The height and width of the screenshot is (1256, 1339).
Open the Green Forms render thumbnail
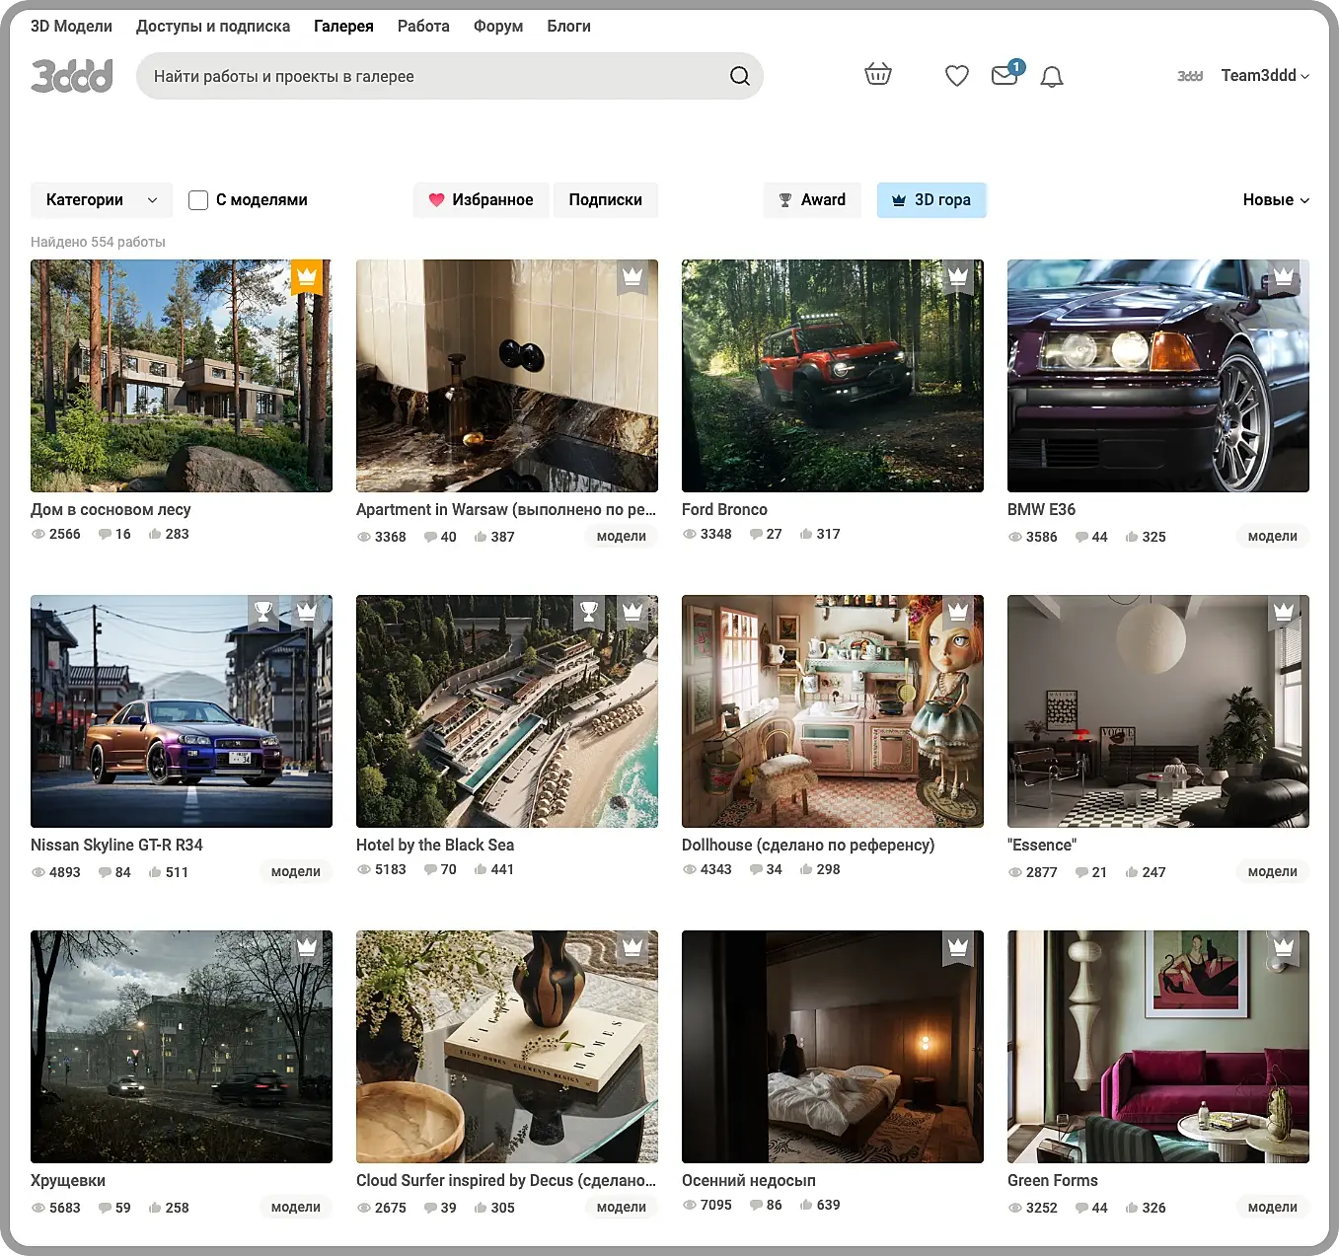(1158, 1047)
